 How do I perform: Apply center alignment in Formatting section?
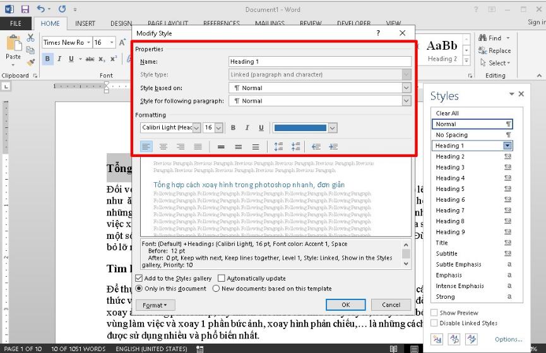pos(163,147)
